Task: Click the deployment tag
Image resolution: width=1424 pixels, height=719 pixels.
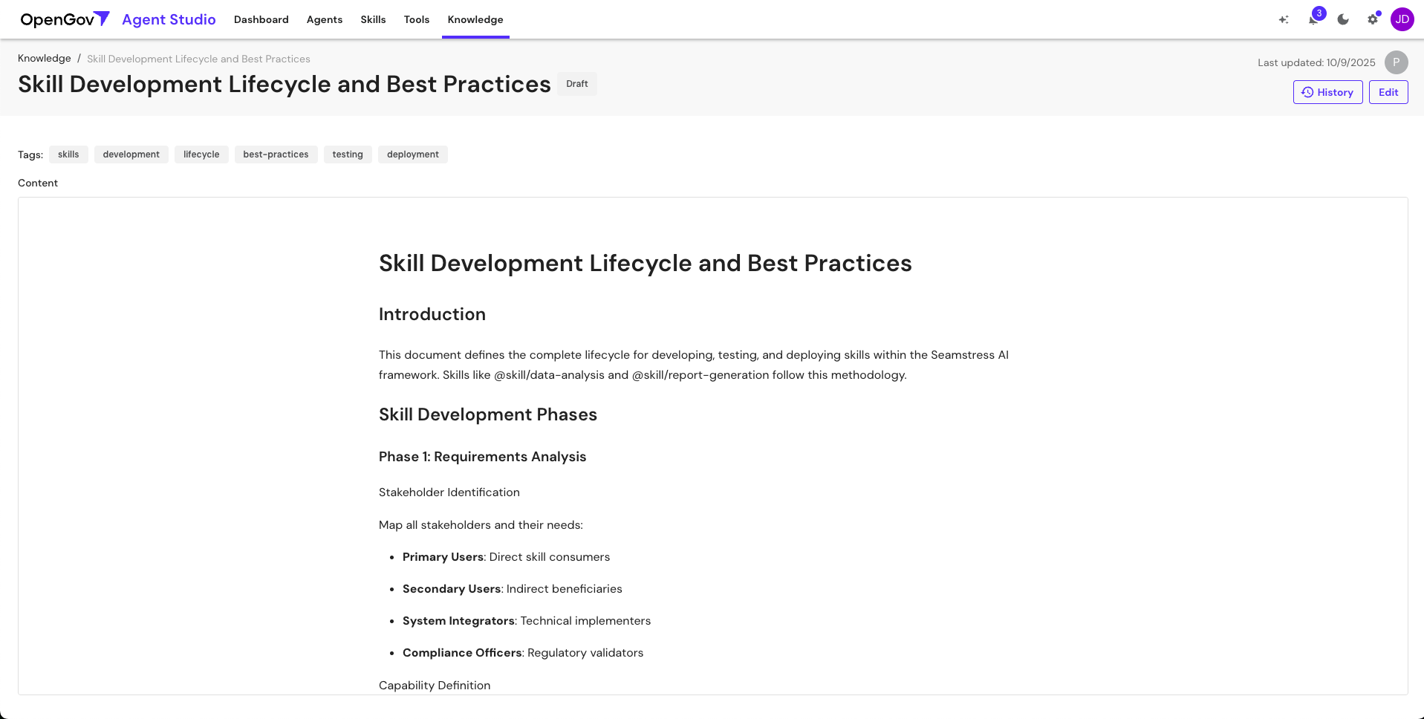Action: [x=412, y=154]
